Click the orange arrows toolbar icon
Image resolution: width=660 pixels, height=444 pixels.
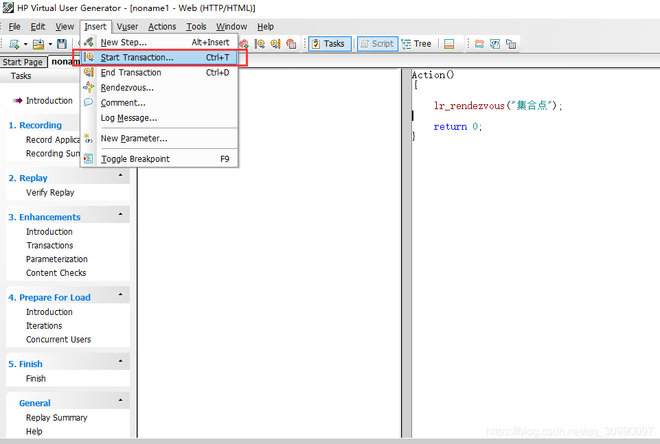click(x=479, y=44)
